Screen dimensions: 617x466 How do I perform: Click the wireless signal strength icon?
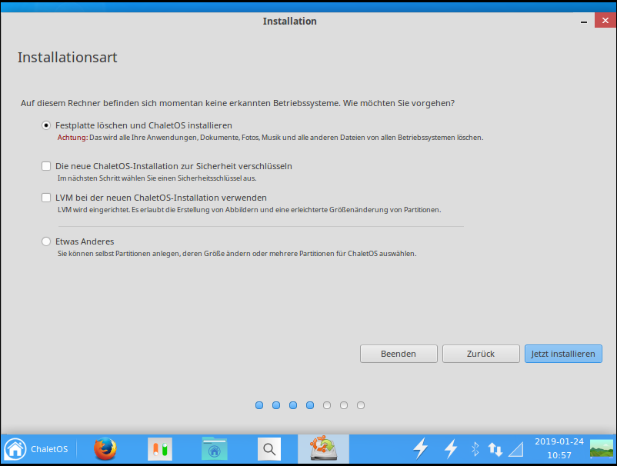[x=516, y=448]
